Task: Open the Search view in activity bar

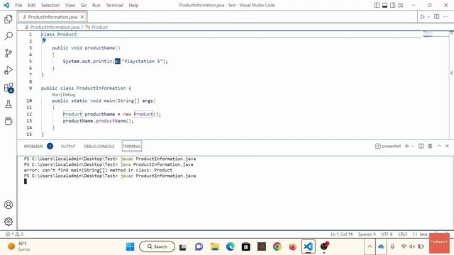Action: click(x=9, y=36)
